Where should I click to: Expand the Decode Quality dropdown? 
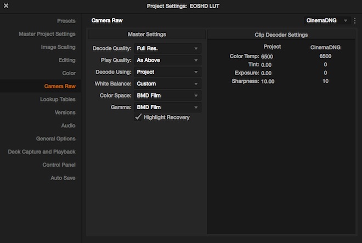[167, 48]
